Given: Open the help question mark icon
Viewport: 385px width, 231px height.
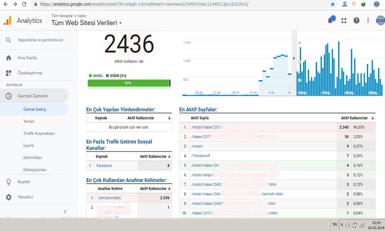Looking at the screenshot, I should click(357, 21).
